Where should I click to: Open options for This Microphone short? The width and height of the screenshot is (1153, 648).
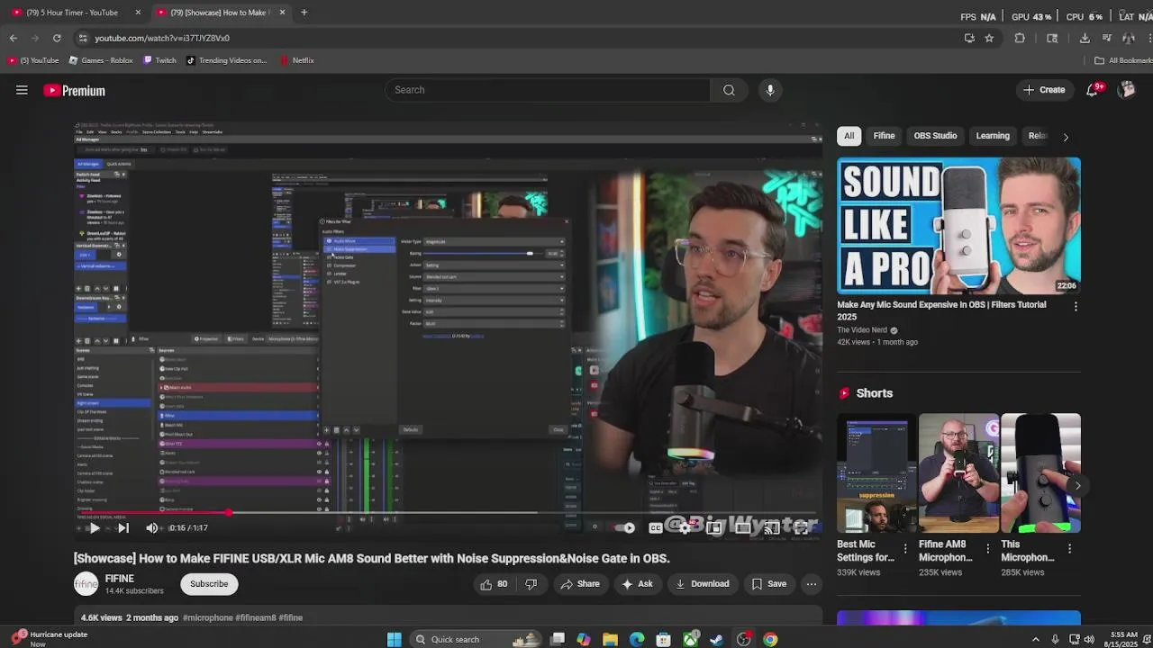(x=1069, y=548)
